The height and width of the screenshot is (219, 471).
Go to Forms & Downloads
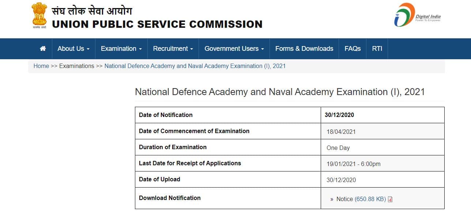[x=304, y=49]
